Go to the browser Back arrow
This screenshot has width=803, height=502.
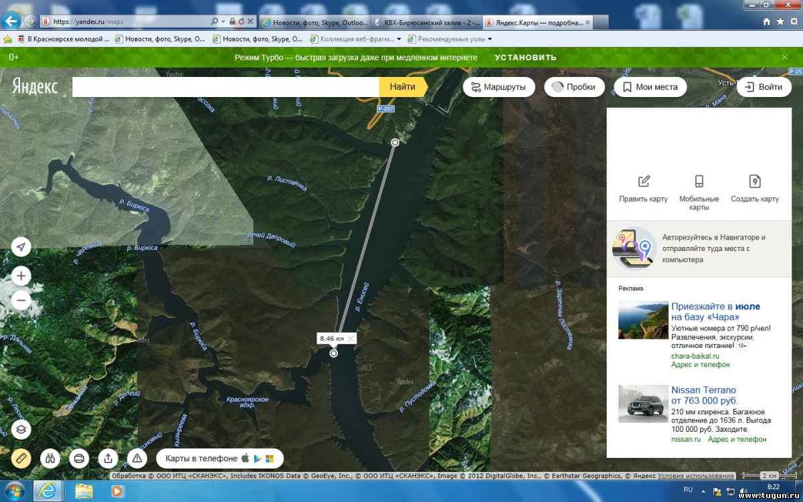[11, 21]
